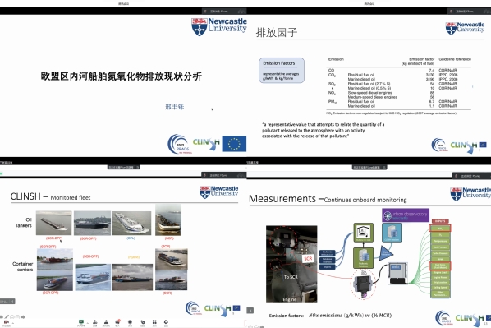Select the pen annotation tool

pyautogui.click(x=7, y=317)
